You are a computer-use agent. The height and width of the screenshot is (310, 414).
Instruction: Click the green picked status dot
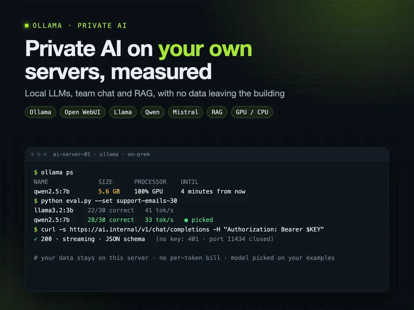186,220
